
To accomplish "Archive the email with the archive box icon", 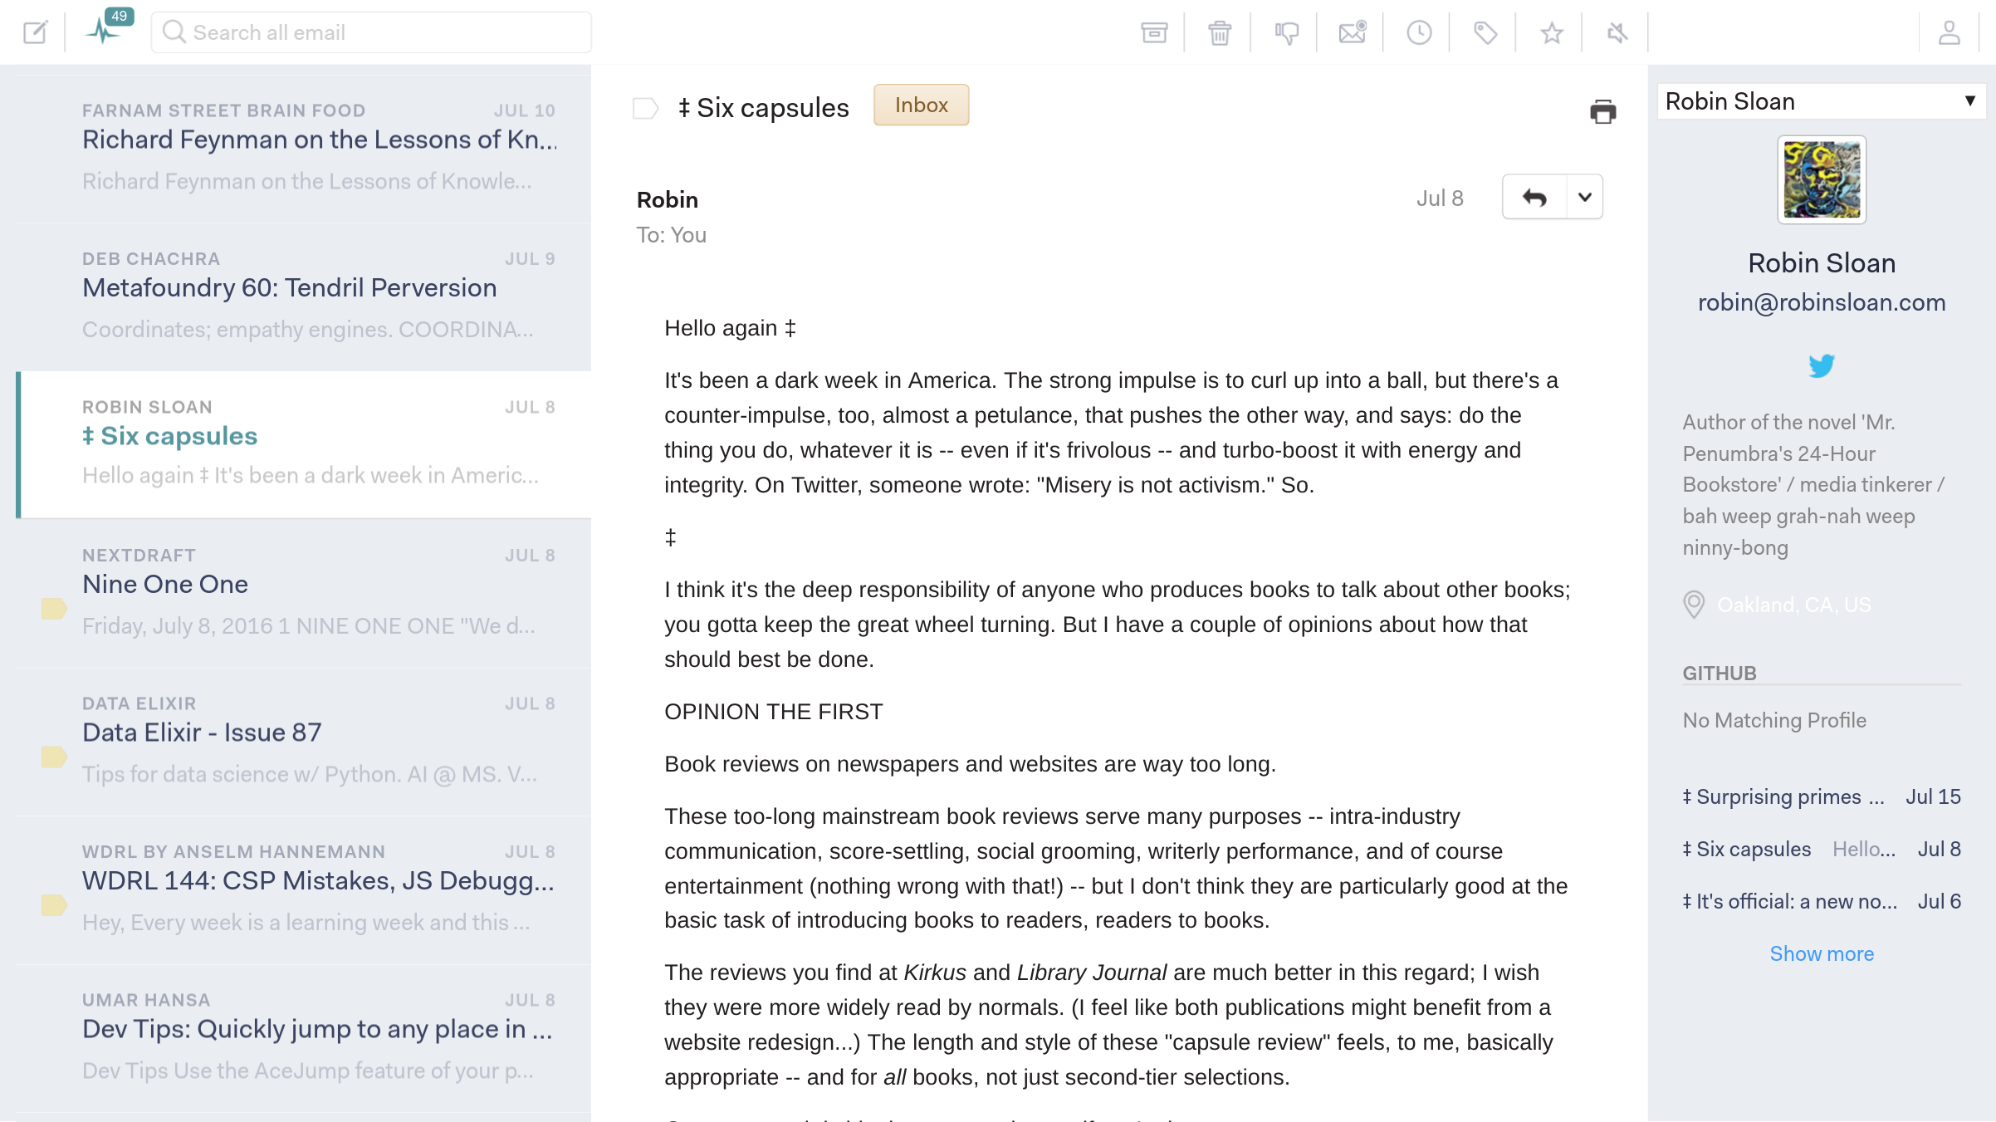I will [x=1154, y=32].
